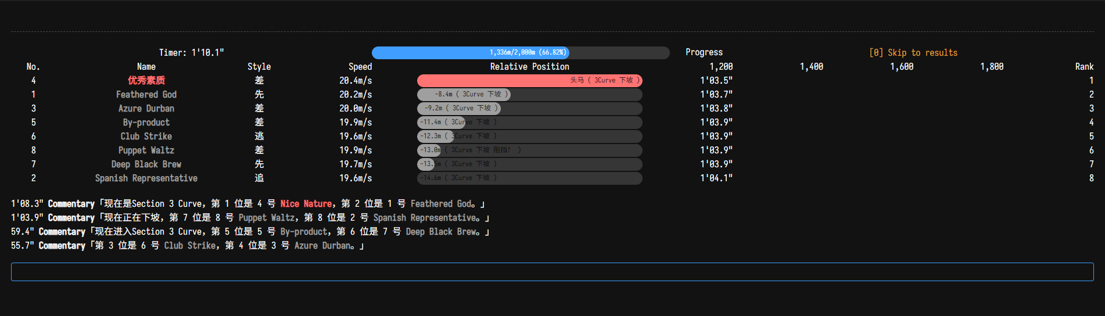Click the Progress label
Image resolution: width=1105 pixels, height=316 pixels.
click(704, 53)
